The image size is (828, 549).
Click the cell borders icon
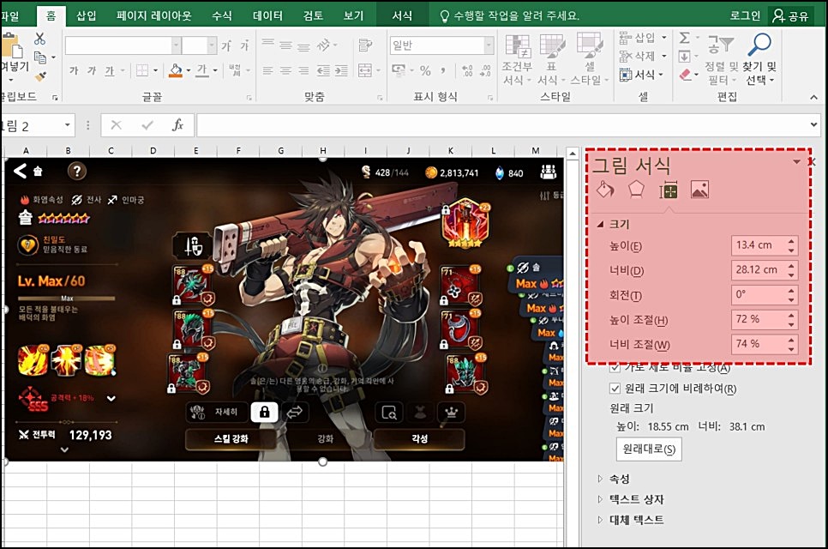point(142,70)
